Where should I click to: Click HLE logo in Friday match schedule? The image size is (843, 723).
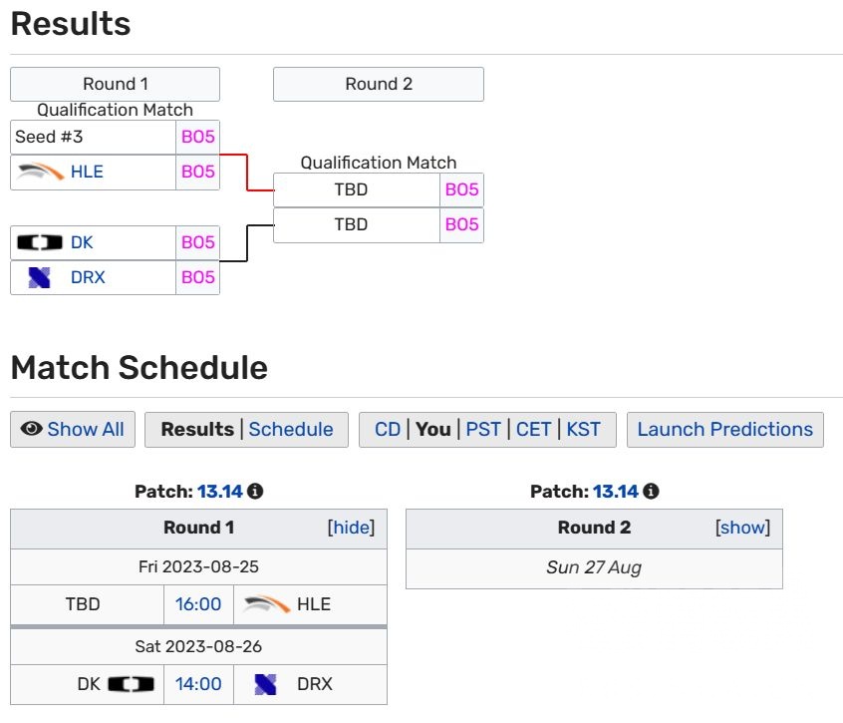(266, 603)
